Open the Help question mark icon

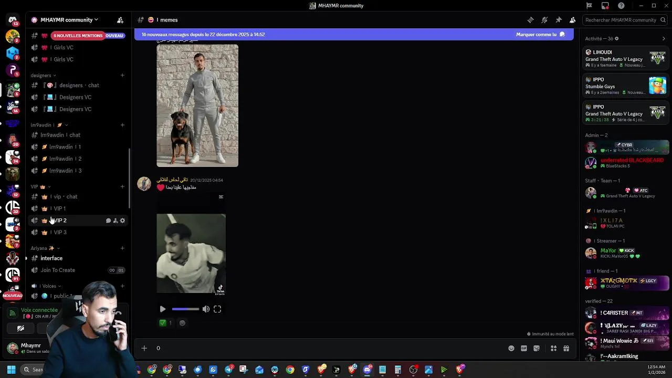point(621,6)
